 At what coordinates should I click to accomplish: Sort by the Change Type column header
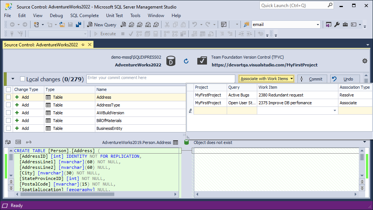tap(29, 89)
